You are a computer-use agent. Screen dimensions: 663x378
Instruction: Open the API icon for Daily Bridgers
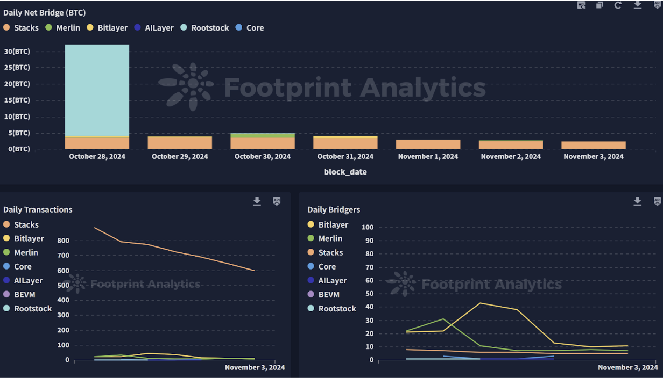coord(657,201)
